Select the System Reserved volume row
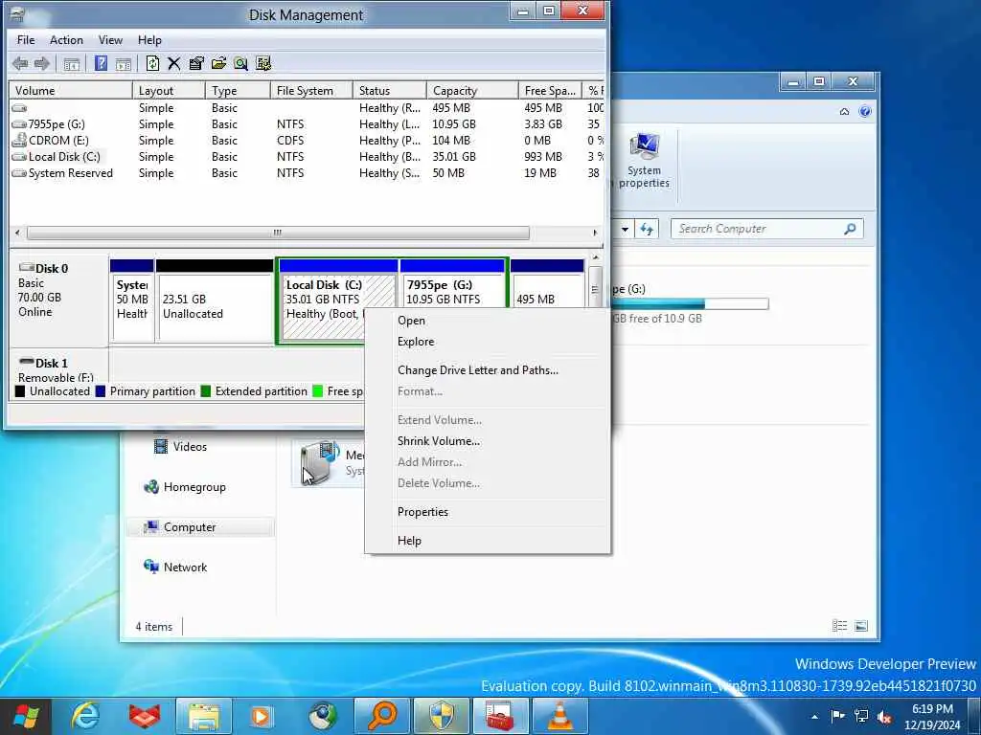Viewport: 981px width, 735px height. tap(307, 173)
